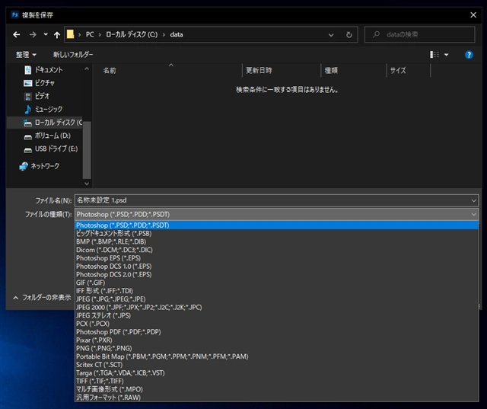Choose BMP (*.BMP;*.RLE;*.DIB) format

coord(276,241)
